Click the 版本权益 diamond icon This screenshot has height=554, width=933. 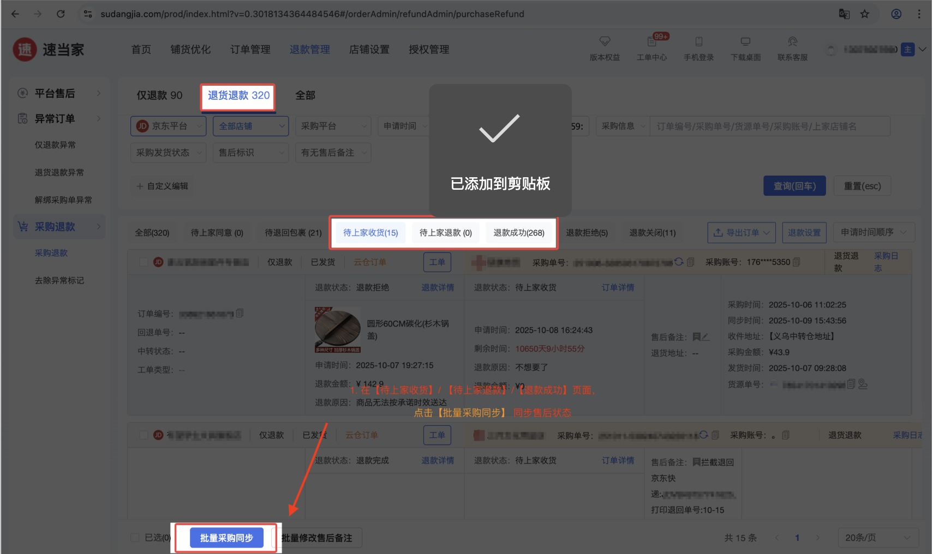(605, 41)
